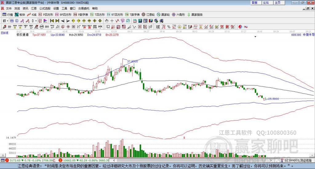The width and height of the screenshot is (315, 169).
Task: Open the 行情 market quotes view
Action: tap(8, 14)
